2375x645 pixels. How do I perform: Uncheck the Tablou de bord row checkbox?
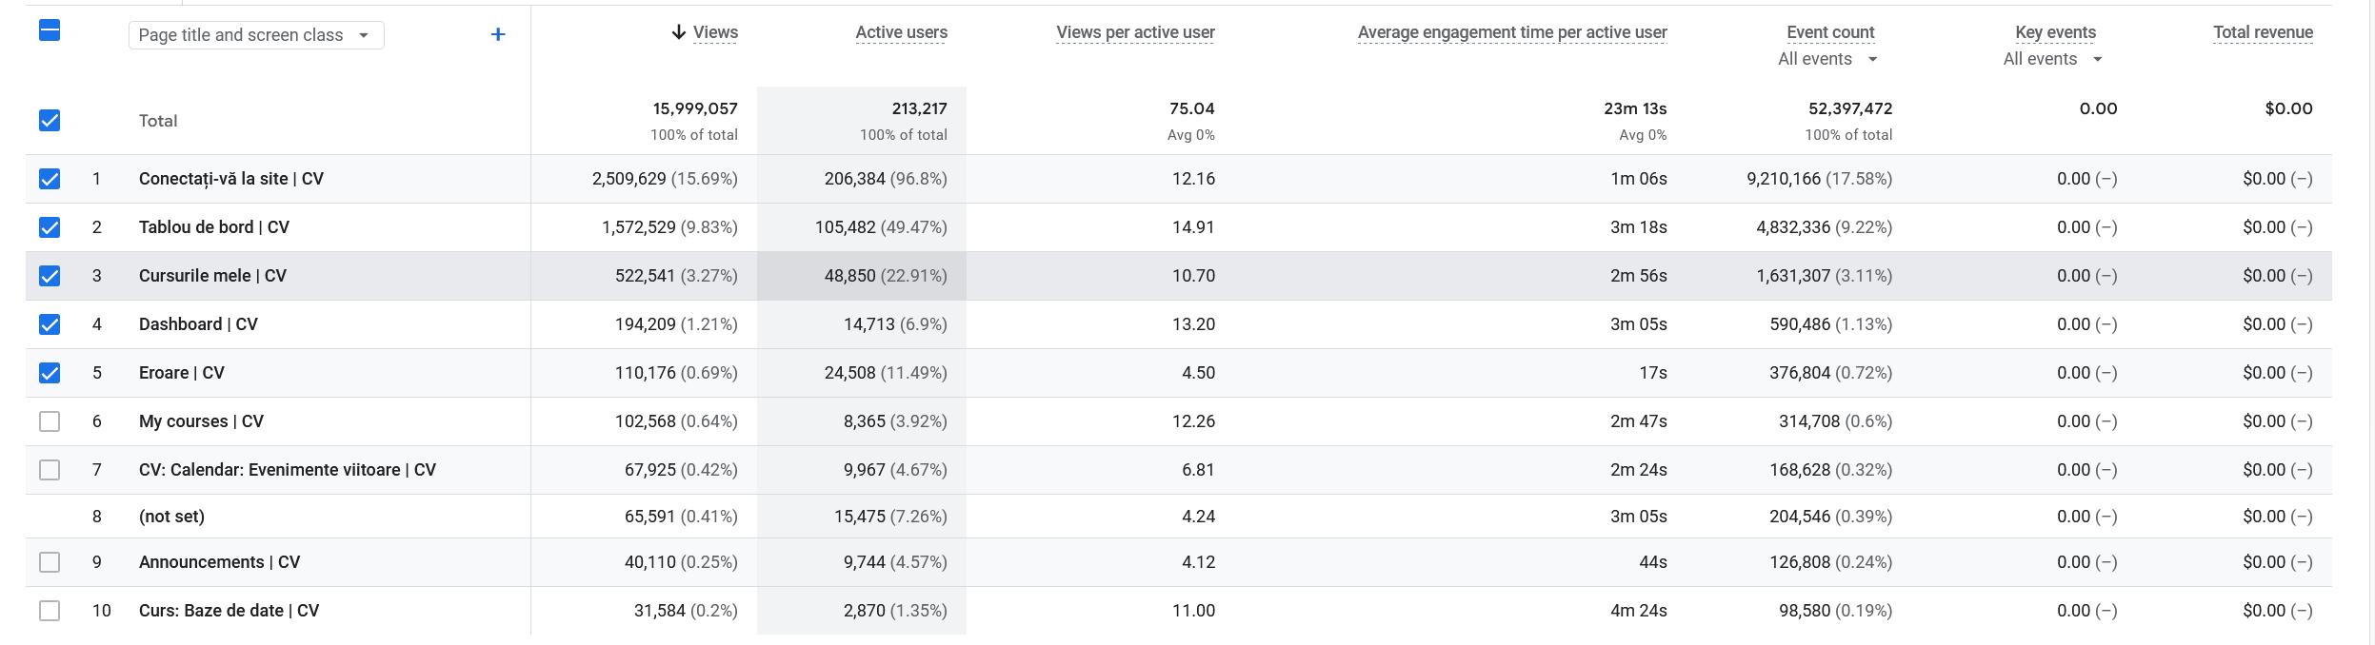pos(50,227)
